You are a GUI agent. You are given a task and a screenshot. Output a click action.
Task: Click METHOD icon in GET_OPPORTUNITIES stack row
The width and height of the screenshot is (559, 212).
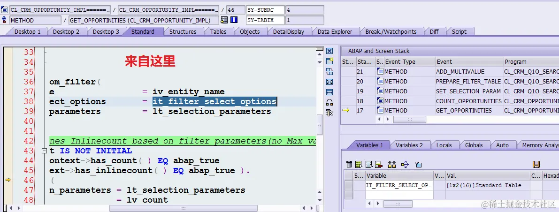(380, 110)
